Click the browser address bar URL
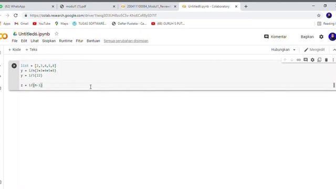Screen dimensions: 336x189 tap(93, 15)
